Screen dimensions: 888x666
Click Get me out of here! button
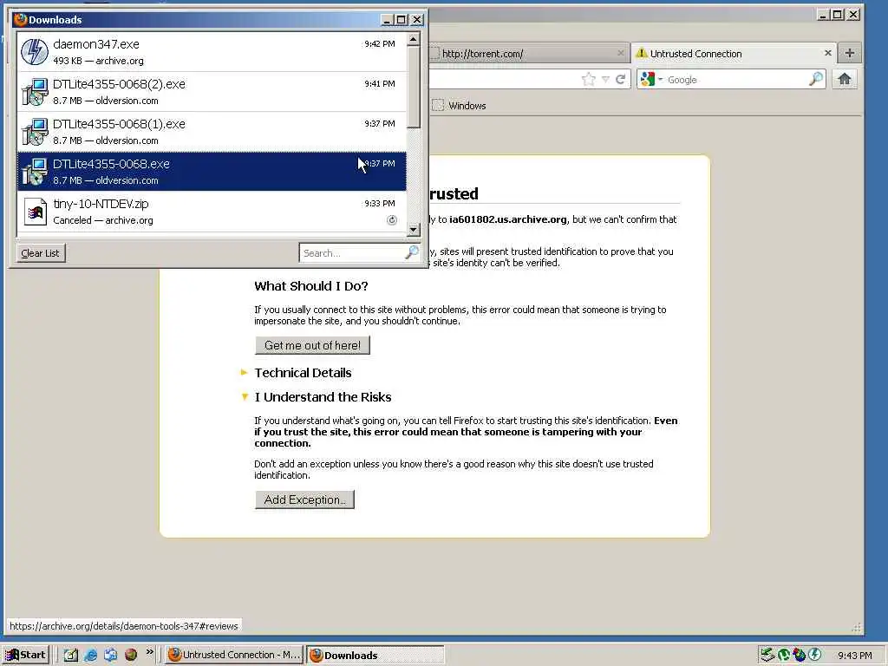point(312,345)
